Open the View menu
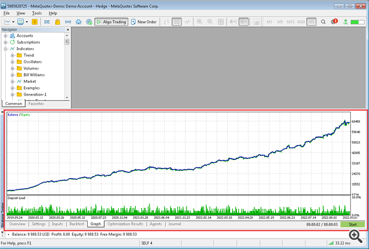The image size is (369, 249). pyautogui.click(x=21, y=13)
